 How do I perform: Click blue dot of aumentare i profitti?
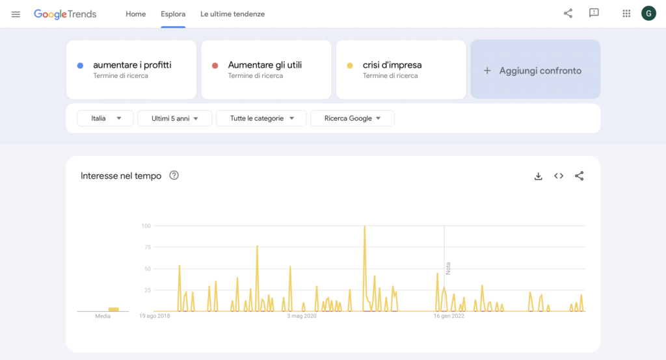(x=80, y=66)
